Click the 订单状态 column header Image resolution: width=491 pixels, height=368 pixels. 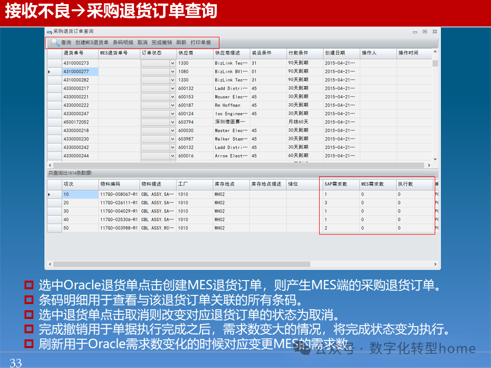click(158, 53)
